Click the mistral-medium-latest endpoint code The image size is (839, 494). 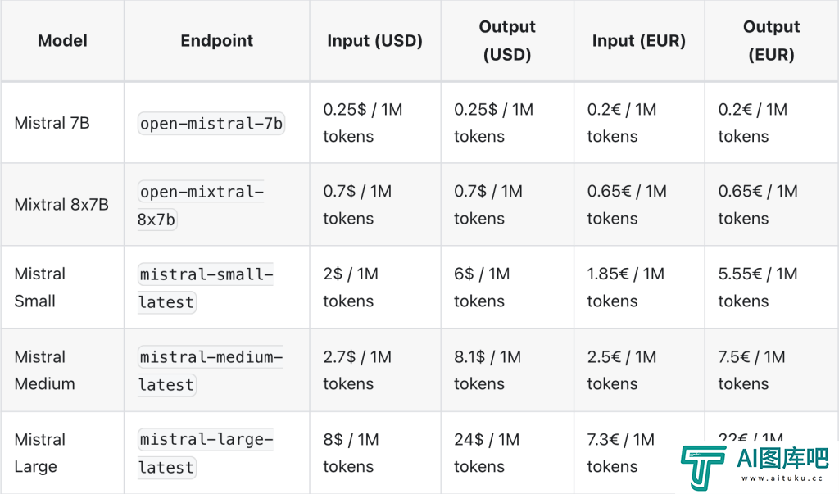pyautogui.click(x=211, y=370)
